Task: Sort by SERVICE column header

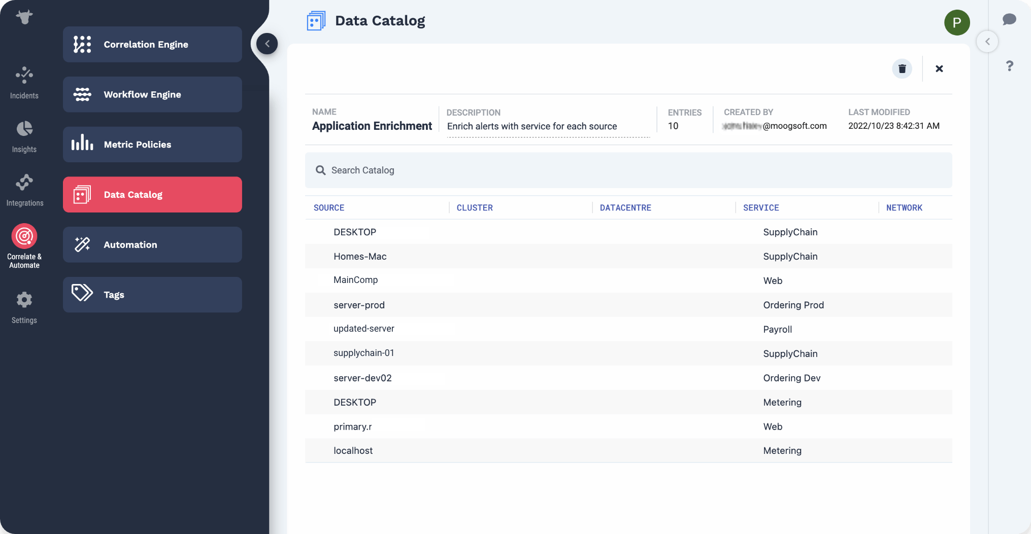Action: coord(761,208)
